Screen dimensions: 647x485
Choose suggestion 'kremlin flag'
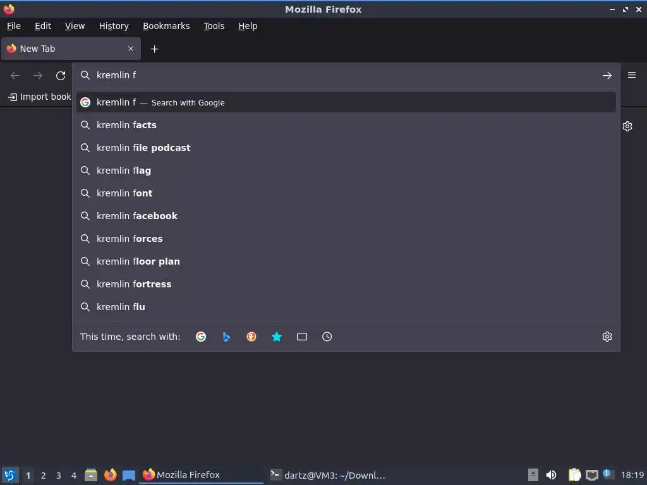point(346,171)
